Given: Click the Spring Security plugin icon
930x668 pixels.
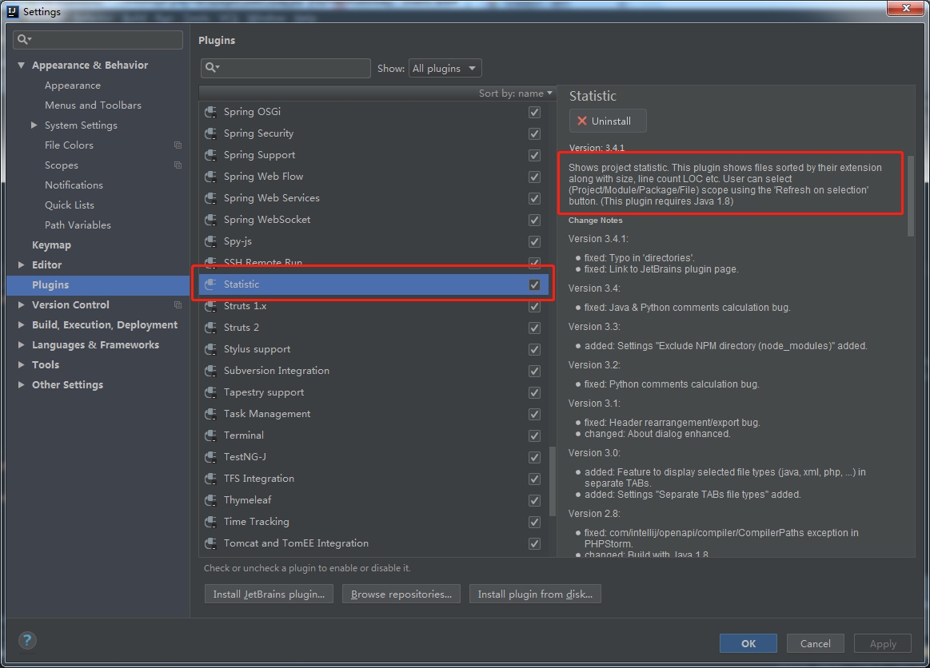Looking at the screenshot, I should [x=210, y=133].
